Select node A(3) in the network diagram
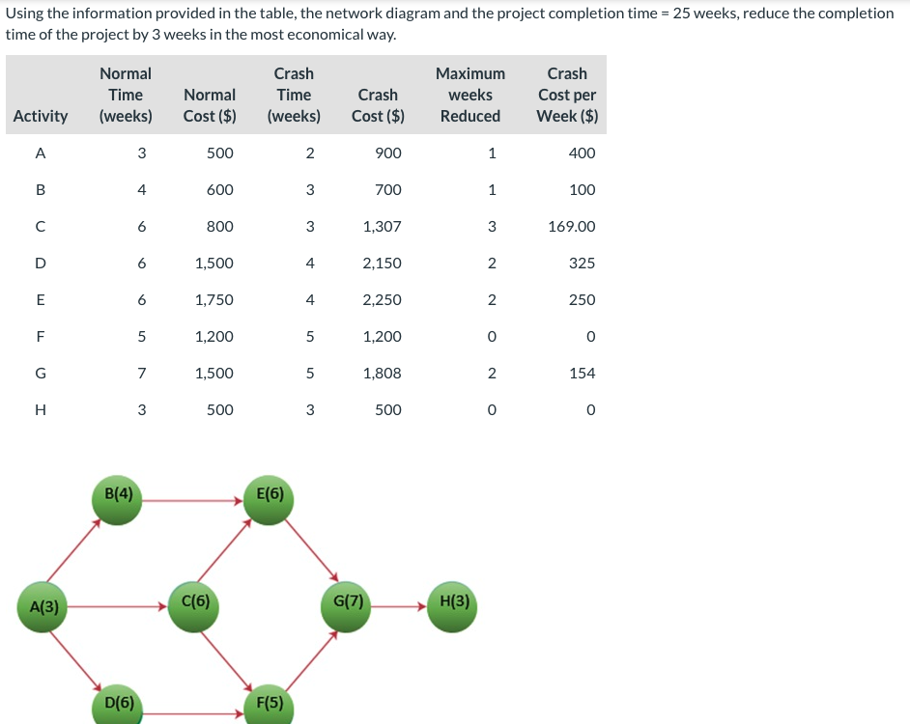 [x=42, y=607]
